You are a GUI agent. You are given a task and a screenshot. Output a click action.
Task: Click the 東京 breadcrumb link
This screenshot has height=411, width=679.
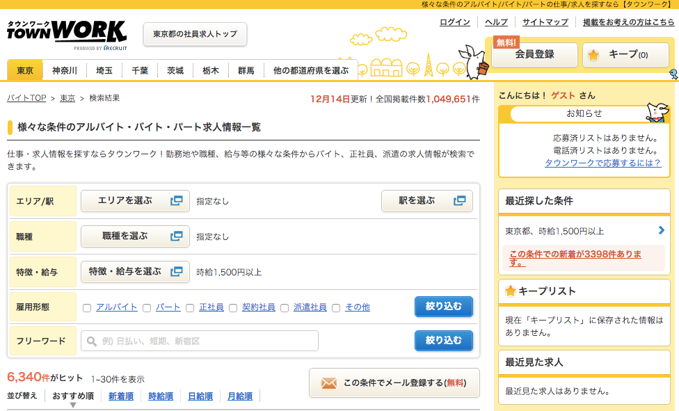point(67,98)
